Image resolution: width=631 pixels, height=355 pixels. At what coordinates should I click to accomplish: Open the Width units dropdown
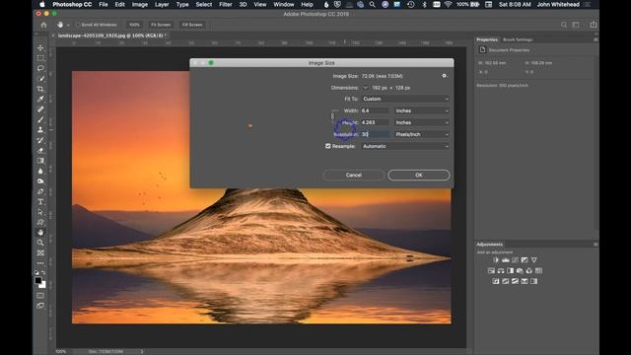coord(422,110)
